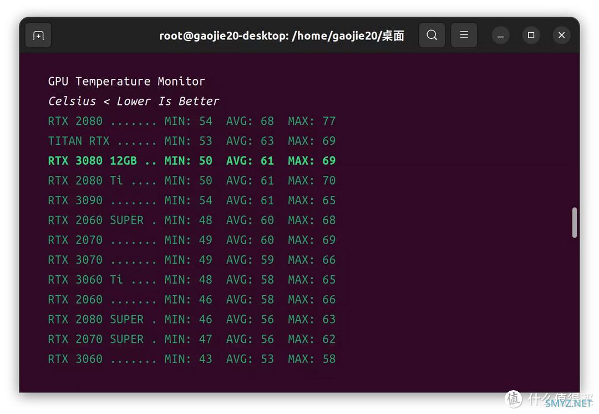Click 'MAX: 58' in the RTX 3060 row
Viewport: 599px width, 414px height.
coord(312,359)
